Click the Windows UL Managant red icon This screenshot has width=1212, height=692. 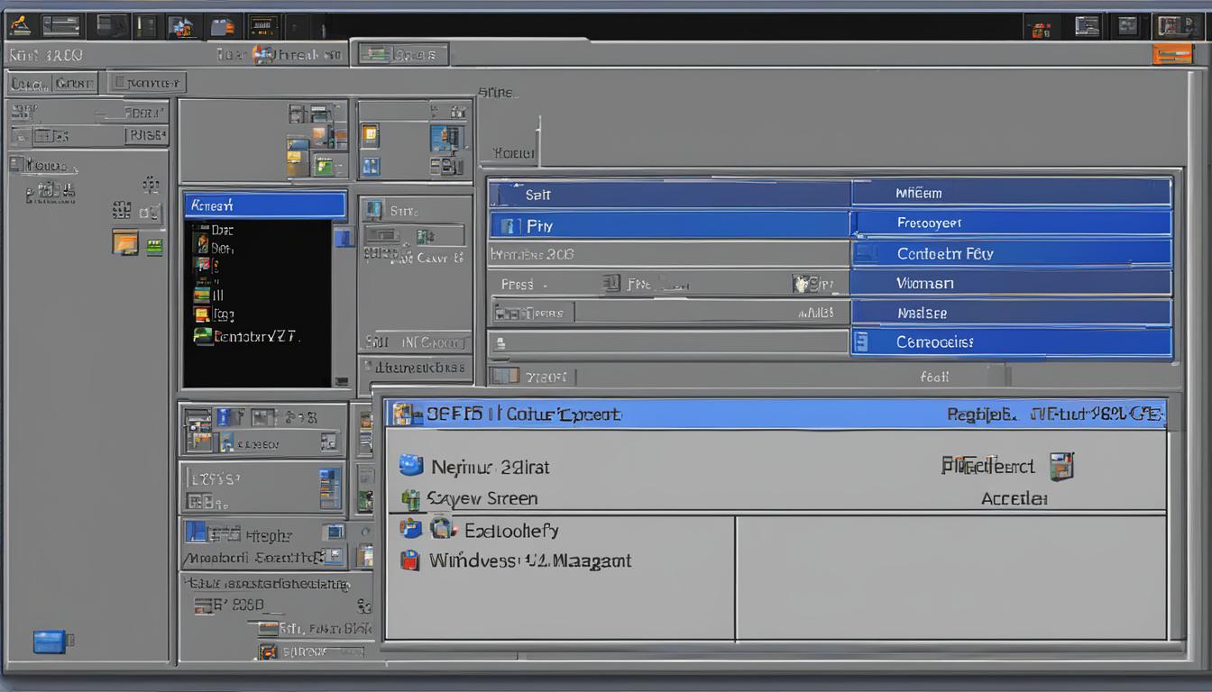click(411, 560)
